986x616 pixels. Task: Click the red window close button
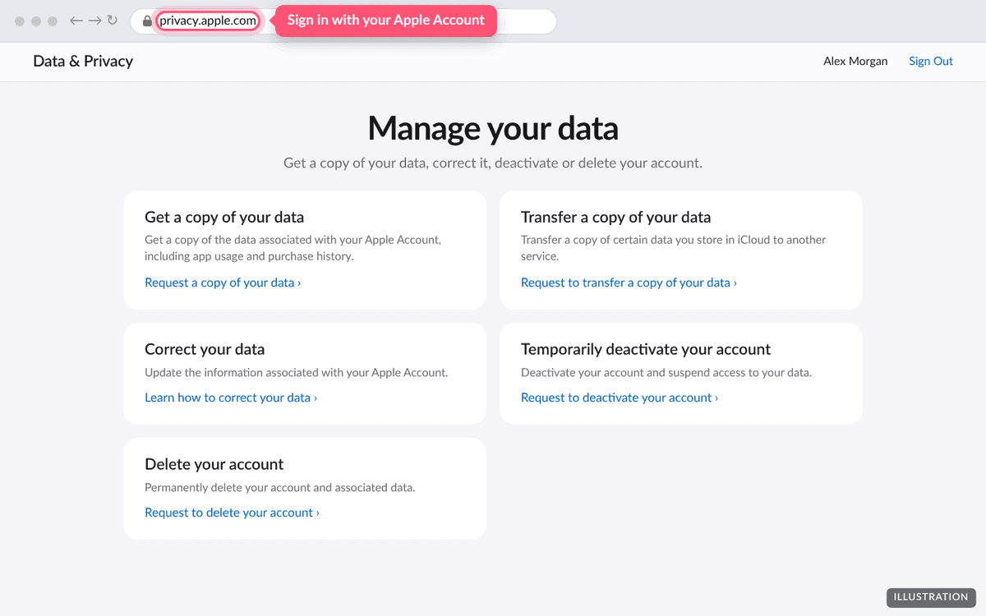[x=20, y=21]
